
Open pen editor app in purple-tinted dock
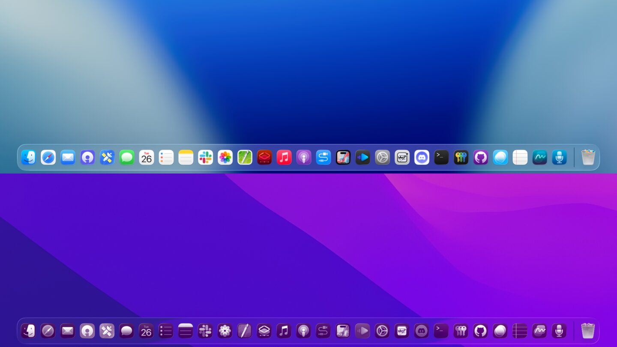coord(245,331)
